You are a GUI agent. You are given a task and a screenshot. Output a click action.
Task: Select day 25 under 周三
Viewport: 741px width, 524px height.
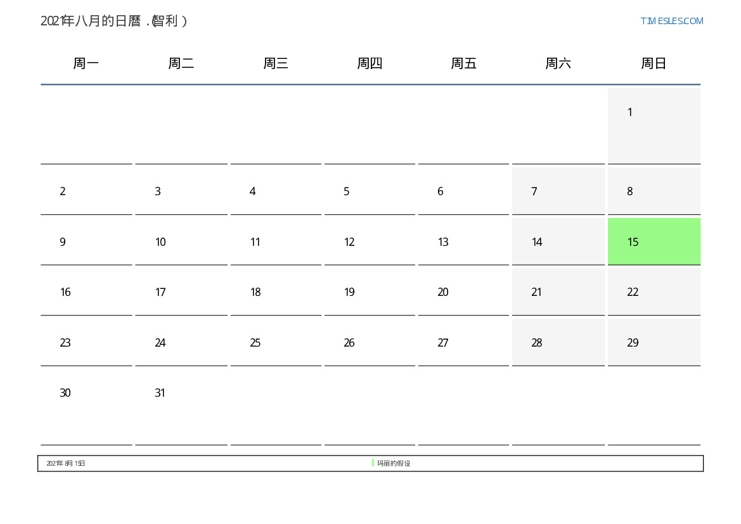click(x=276, y=343)
